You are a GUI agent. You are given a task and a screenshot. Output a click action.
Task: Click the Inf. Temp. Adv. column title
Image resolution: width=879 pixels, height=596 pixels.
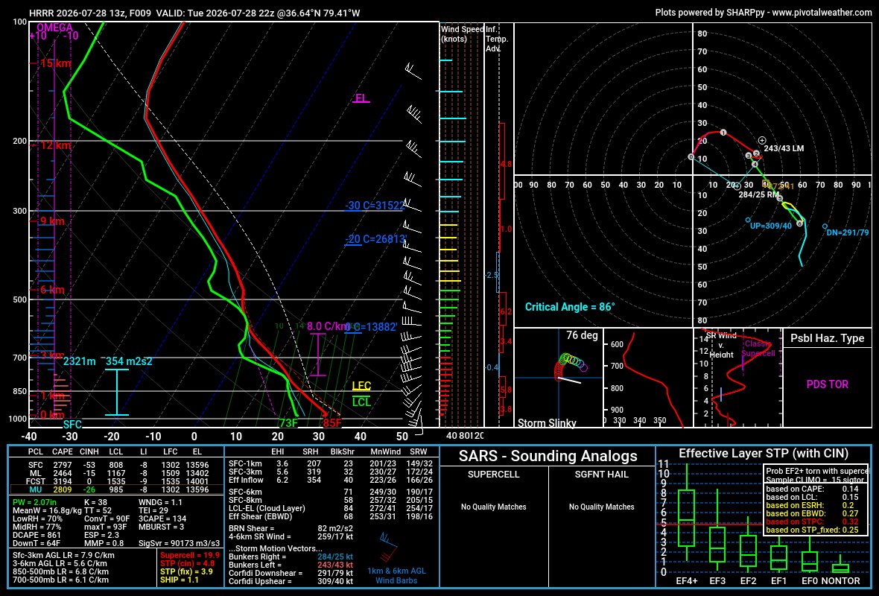(497, 39)
